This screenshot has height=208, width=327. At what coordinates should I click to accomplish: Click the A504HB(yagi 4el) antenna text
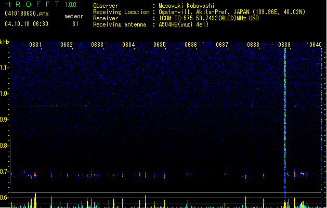(x=184, y=24)
